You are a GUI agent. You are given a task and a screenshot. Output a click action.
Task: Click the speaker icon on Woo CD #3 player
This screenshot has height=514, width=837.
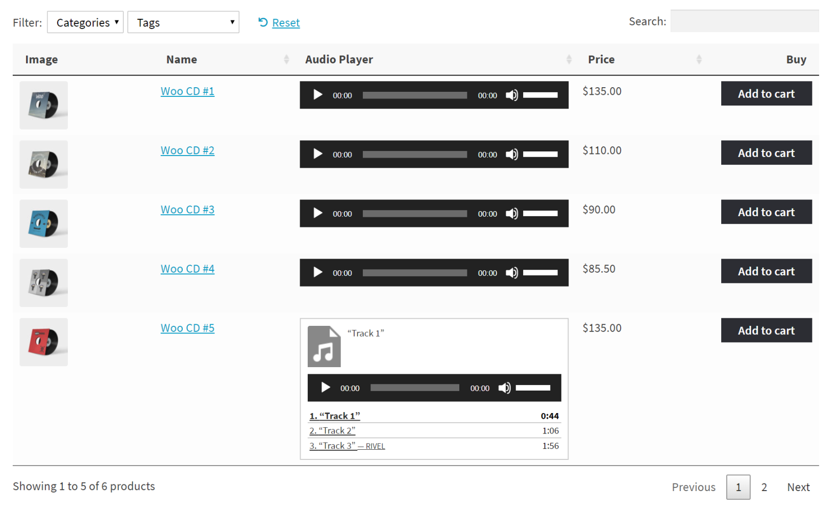pos(512,213)
